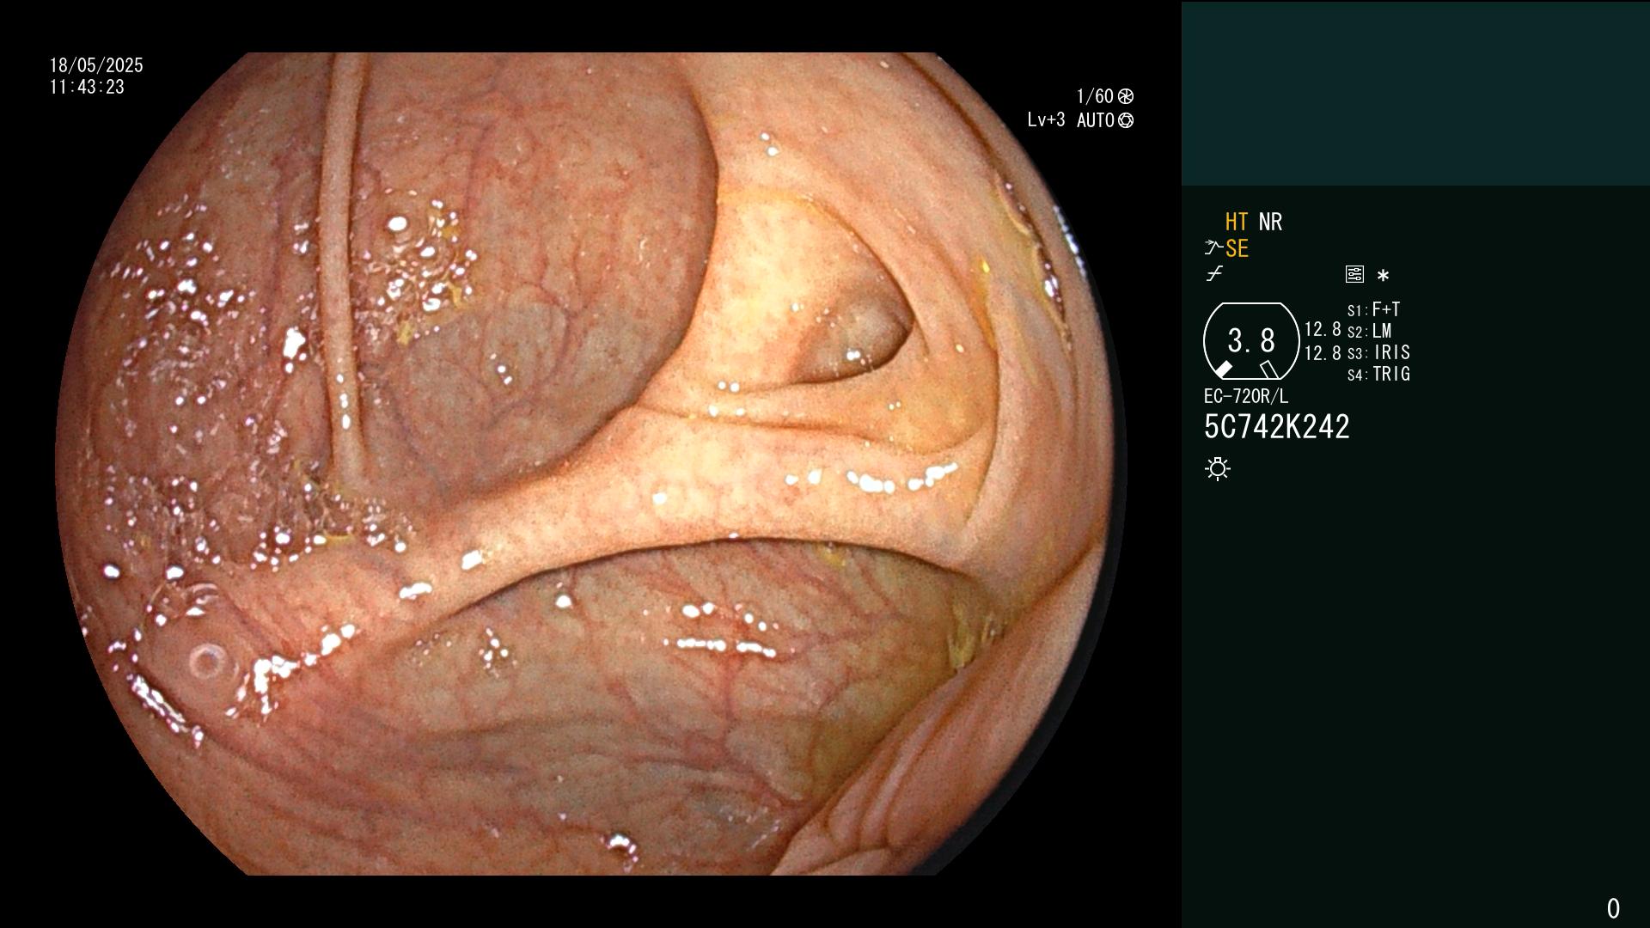Click the tone curve icon below SE
This screenshot has height=928, width=1650.
point(1214,274)
